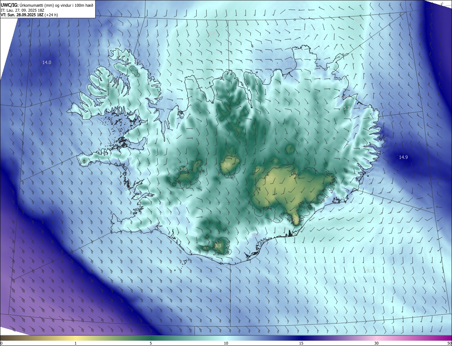Click the 14.9 value label east of Iceland

403,157
